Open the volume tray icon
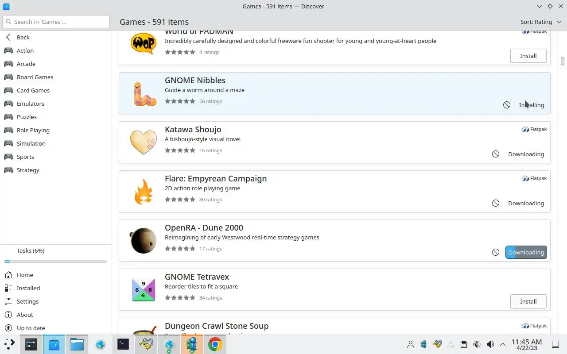This screenshot has height=354, width=567. click(490, 344)
